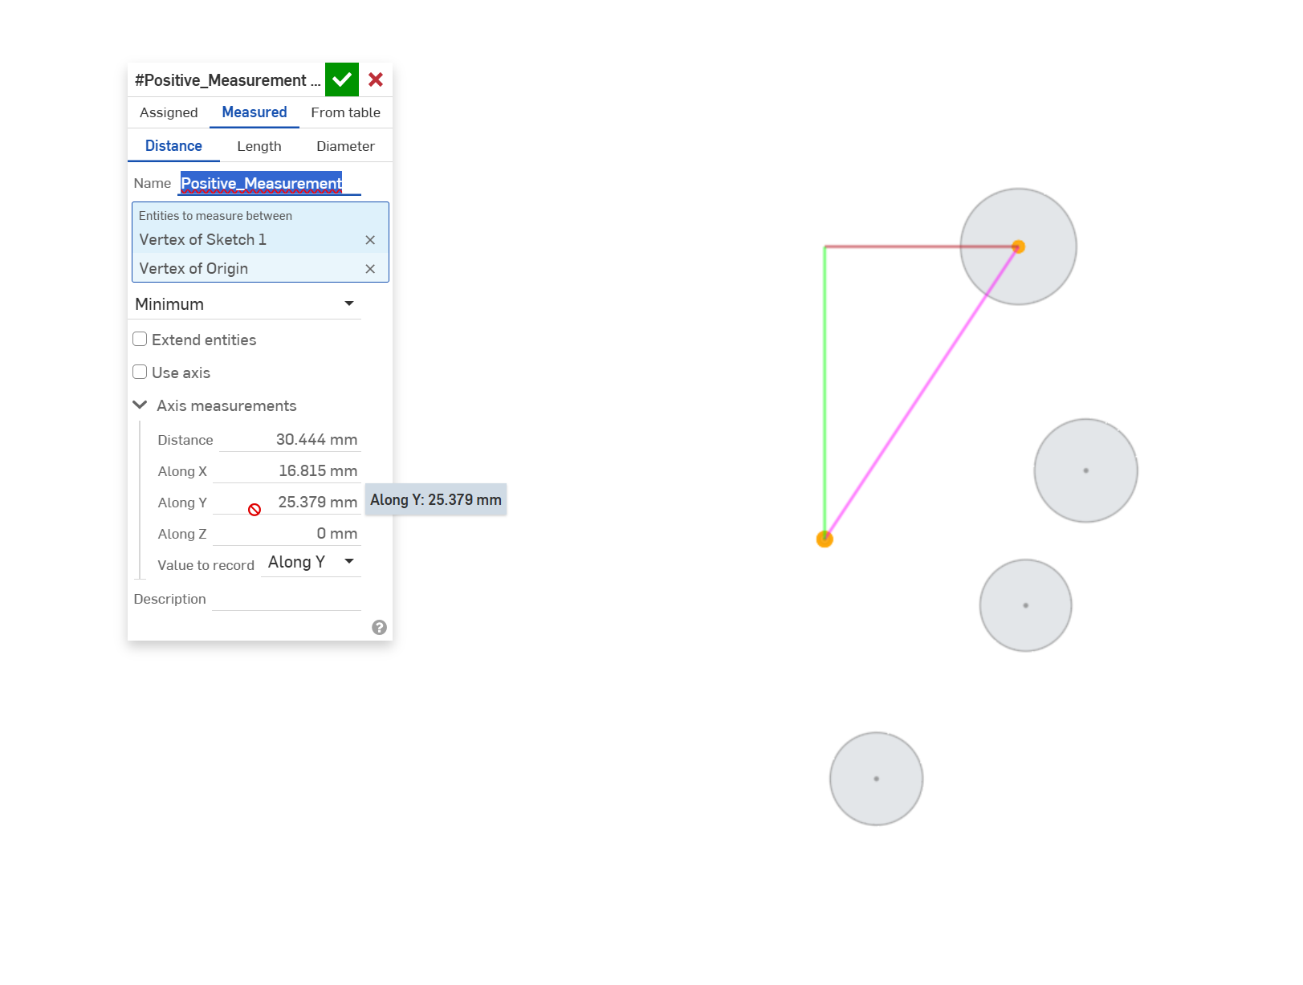Open the help question mark icon
Viewport: 1303px width, 985px height.
380,628
